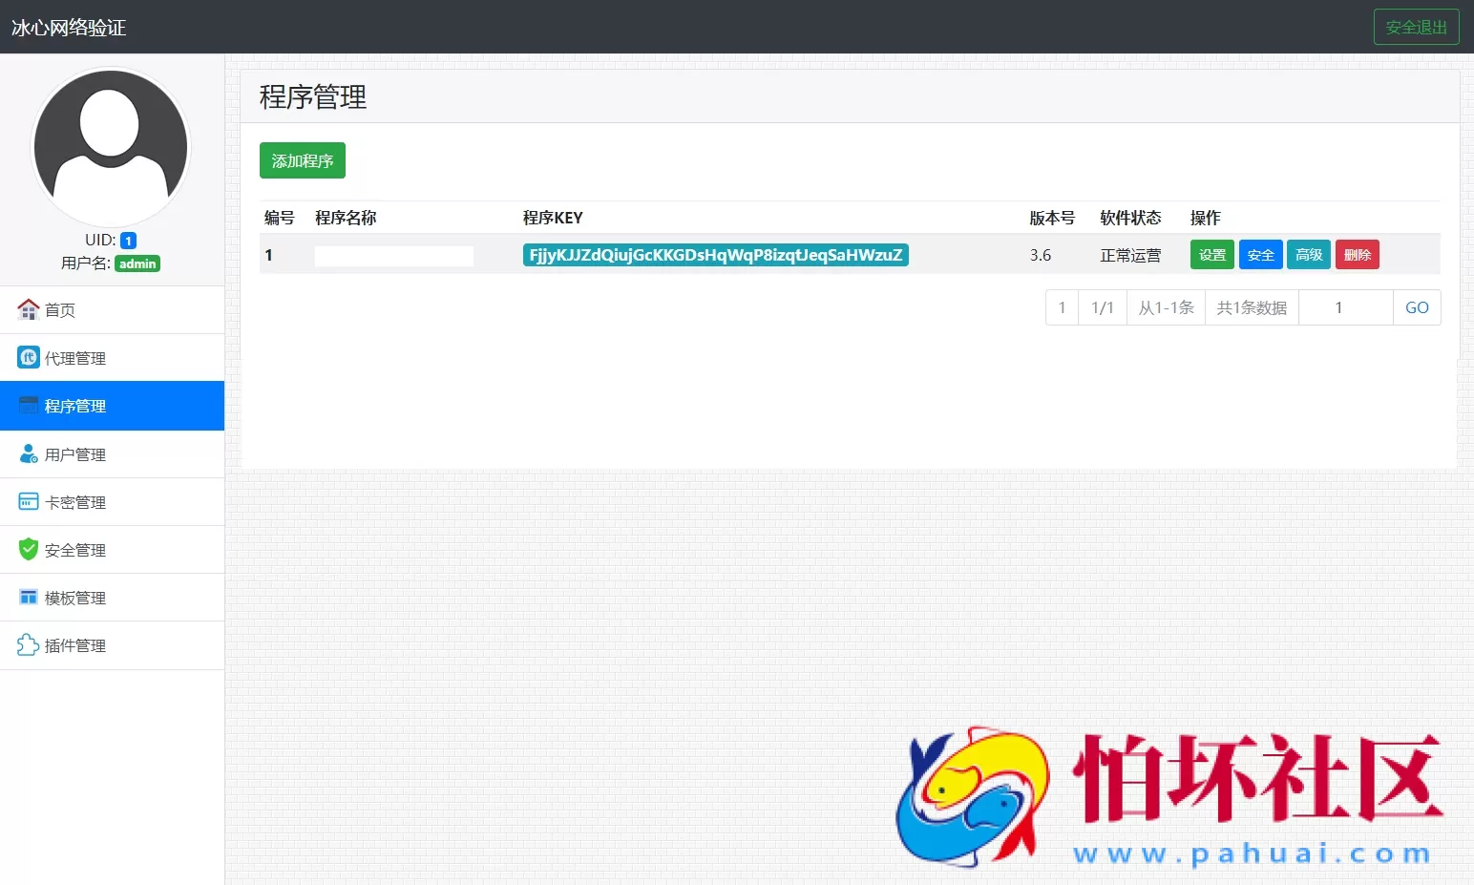Click the puzzle icon beside 插件管理
1474x885 pixels.
pyautogui.click(x=28, y=644)
